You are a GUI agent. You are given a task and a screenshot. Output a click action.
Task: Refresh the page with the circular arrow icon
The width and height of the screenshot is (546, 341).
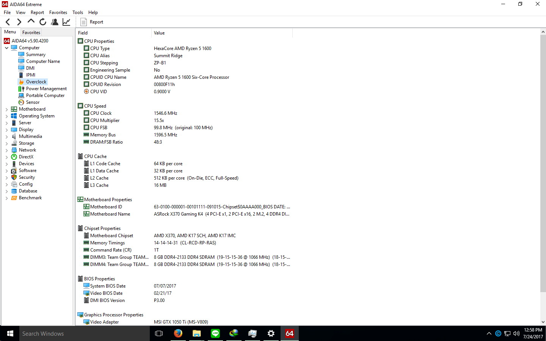[43, 22]
